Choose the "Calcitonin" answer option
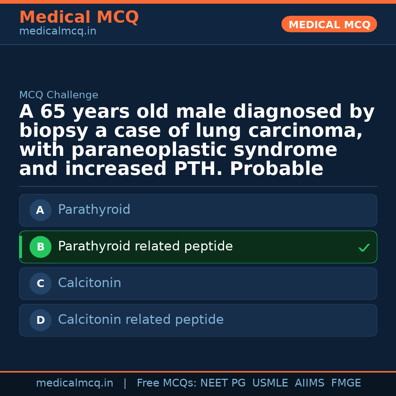This screenshot has height=396, width=396. (x=89, y=283)
